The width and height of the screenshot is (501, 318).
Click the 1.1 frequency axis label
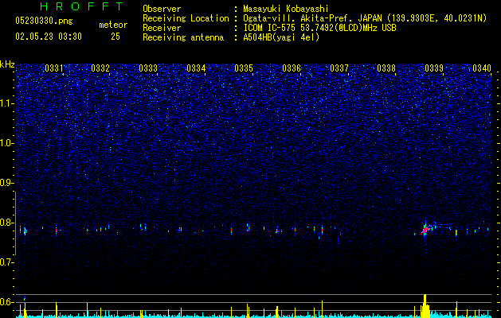(x=7, y=103)
